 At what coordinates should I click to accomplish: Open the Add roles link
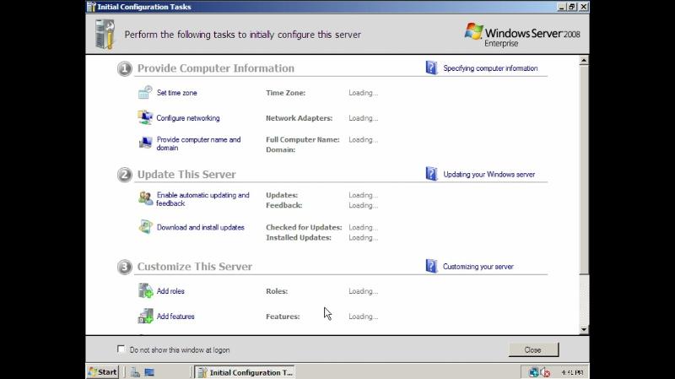point(170,291)
